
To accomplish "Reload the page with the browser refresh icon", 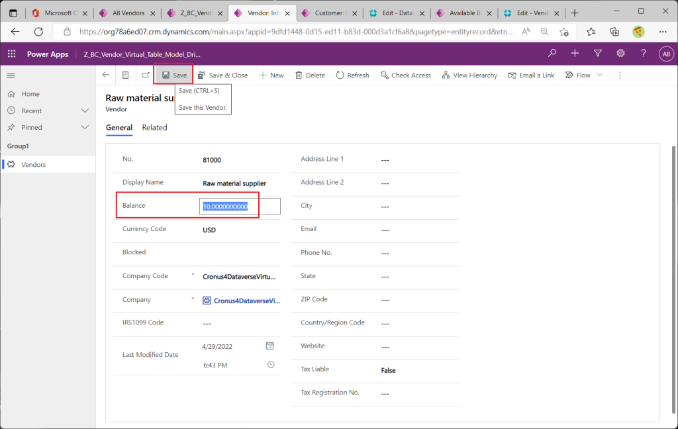I will (x=38, y=32).
